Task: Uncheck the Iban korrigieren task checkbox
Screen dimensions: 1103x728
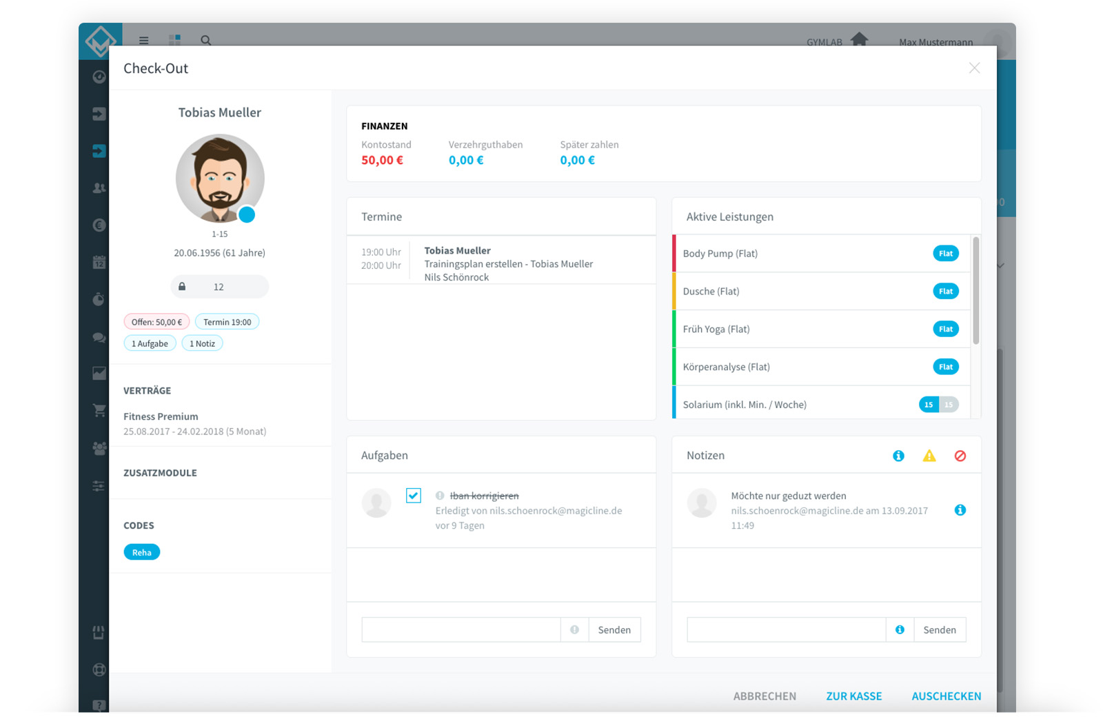Action: tap(414, 495)
